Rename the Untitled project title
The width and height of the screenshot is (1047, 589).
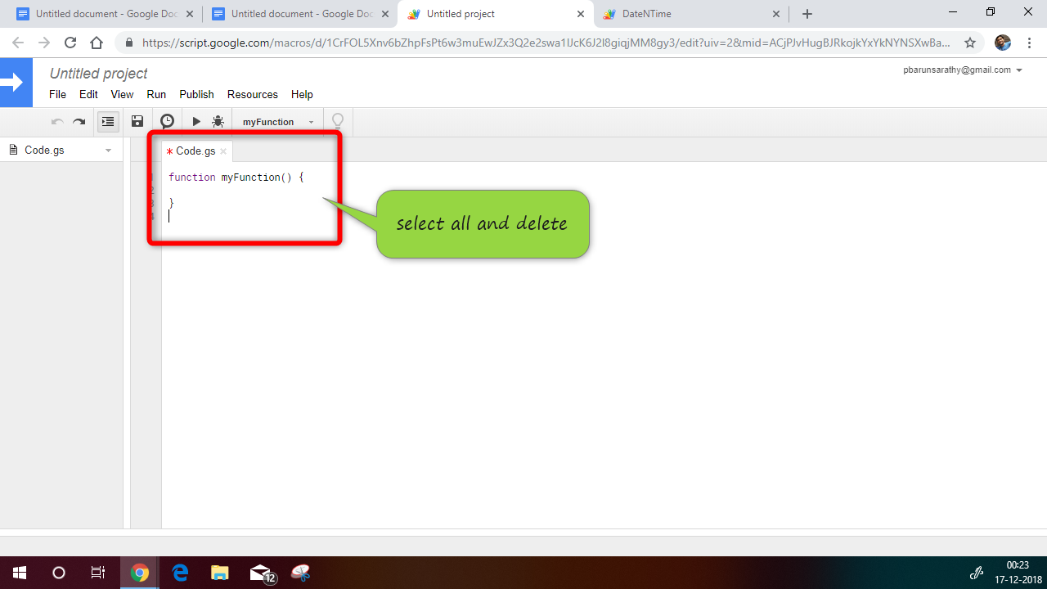[x=98, y=74]
